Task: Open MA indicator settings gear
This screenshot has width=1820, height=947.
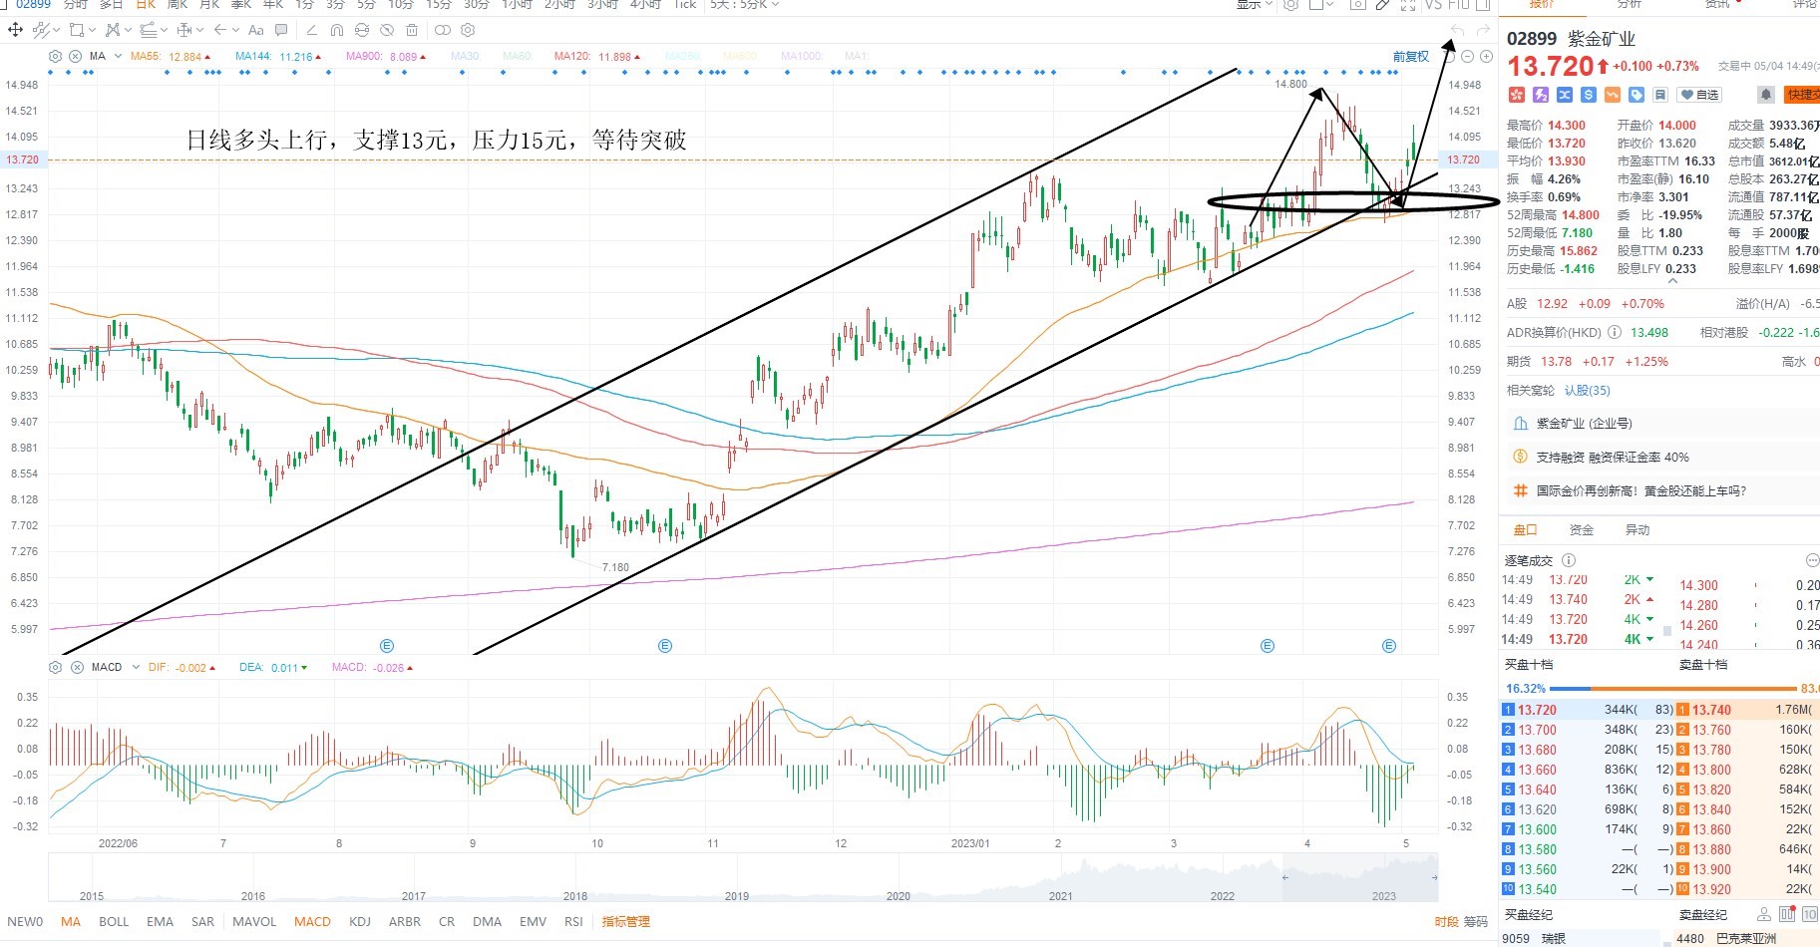Action: (56, 57)
